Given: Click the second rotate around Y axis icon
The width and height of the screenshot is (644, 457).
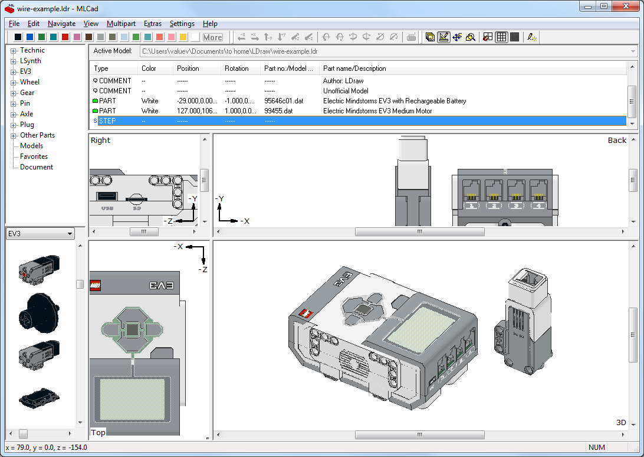Looking at the screenshot, I should (366, 37).
